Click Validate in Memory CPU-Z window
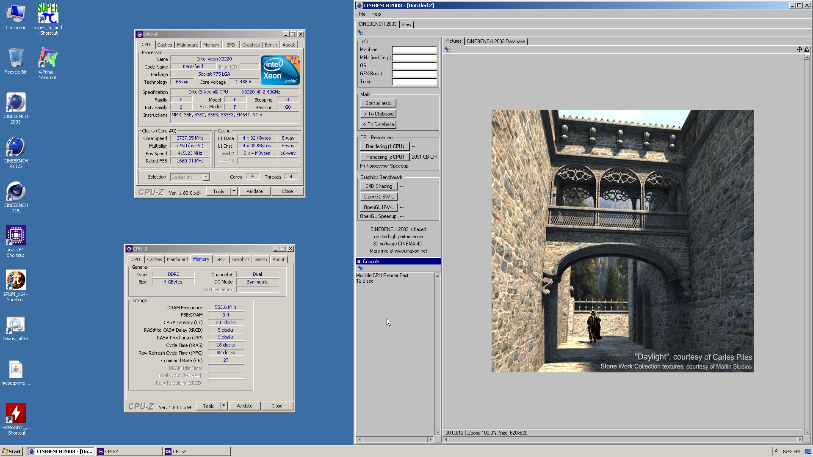Screen dimensions: 813x457 pyautogui.click(x=244, y=406)
